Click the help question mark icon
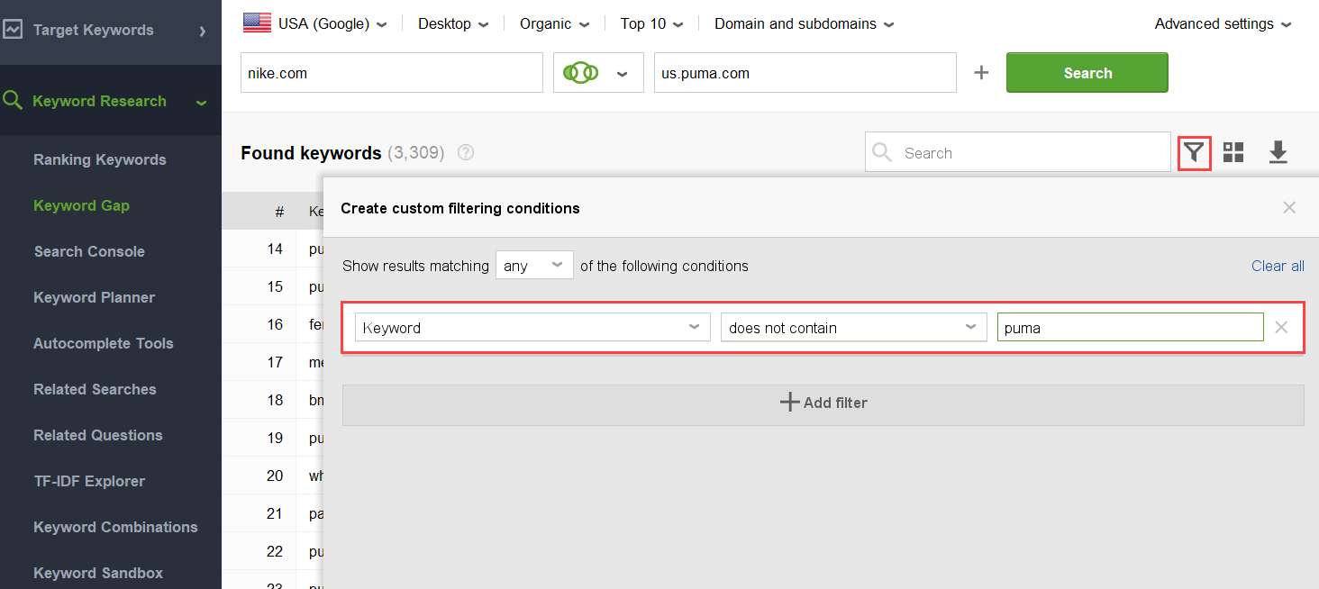This screenshot has width=1319, height=589. [x=466, y=153]
